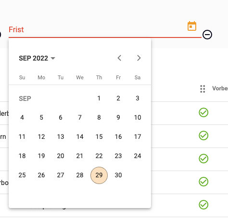228x222 pixels.
Task: Pick date 15 in the calendar
Action: [x=99, y=137]
